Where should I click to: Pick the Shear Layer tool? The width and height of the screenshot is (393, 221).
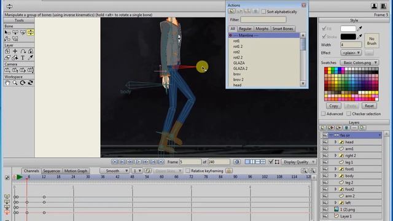coord(7,58)
